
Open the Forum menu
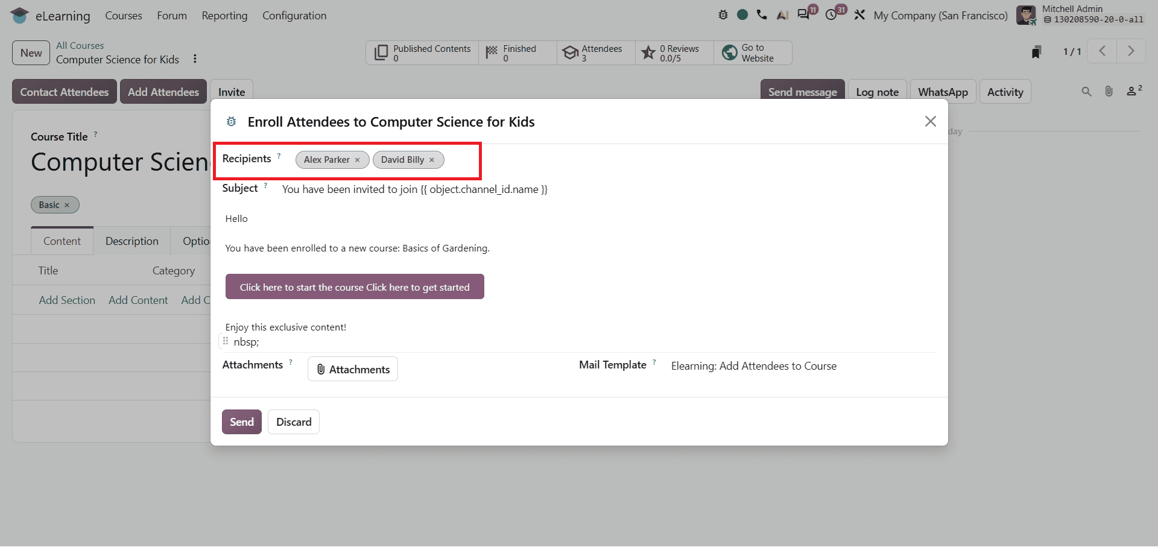click(172, 16)
